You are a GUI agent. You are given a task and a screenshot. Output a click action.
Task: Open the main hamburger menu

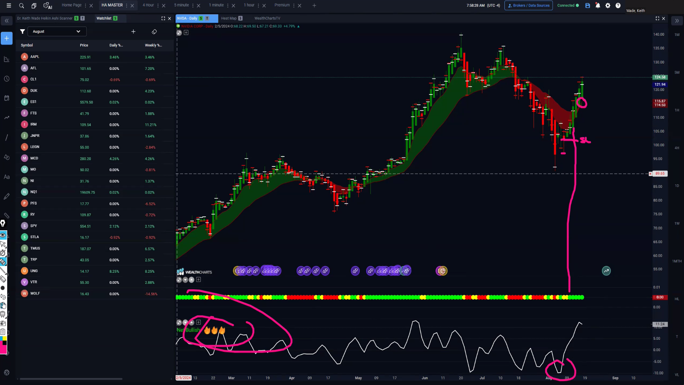9,5
